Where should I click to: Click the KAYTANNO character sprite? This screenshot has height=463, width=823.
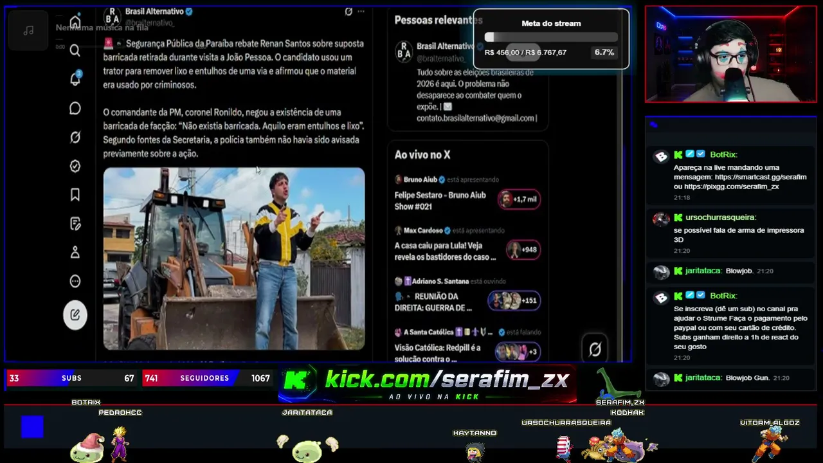click(475, 452)
